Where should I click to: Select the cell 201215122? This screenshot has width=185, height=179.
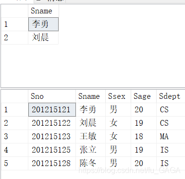52,123
